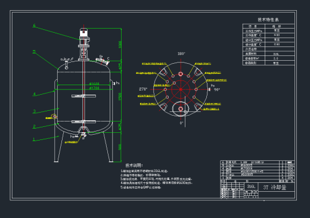Click the ø1600 diameter dimension

pos(94,83)
